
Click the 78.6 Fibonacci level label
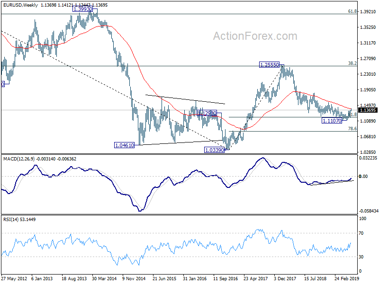352,129
